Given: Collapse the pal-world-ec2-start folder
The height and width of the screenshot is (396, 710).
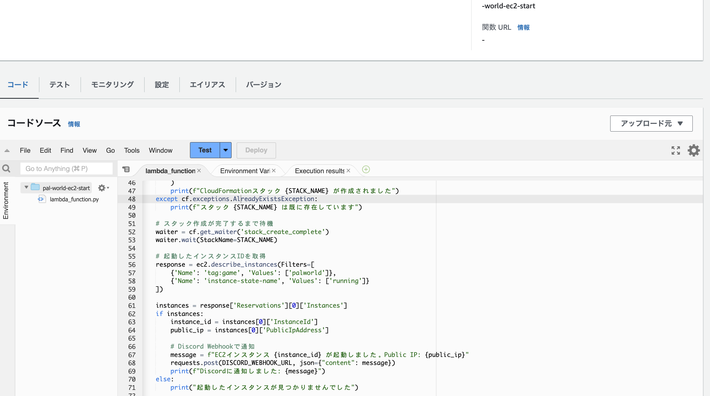Looking at the screenshot, I should [26, 187].
